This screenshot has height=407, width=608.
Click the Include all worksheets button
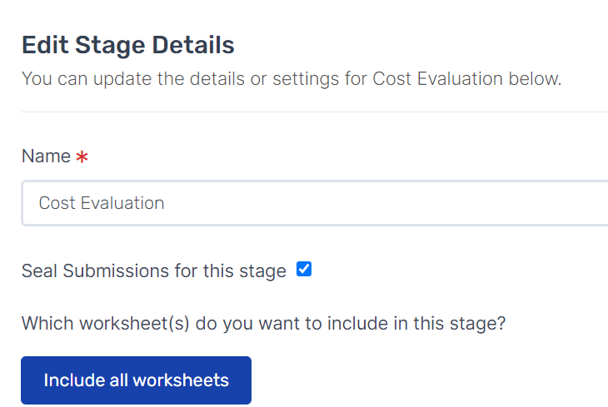136,380
